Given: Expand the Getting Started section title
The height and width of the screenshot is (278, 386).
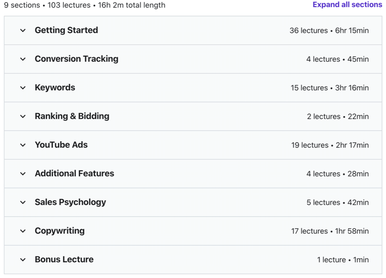Looking at the screenshot, I should coord(66,30).
